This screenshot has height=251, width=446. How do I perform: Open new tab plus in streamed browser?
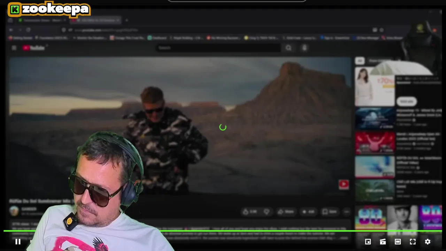click(x=126, y=20)
